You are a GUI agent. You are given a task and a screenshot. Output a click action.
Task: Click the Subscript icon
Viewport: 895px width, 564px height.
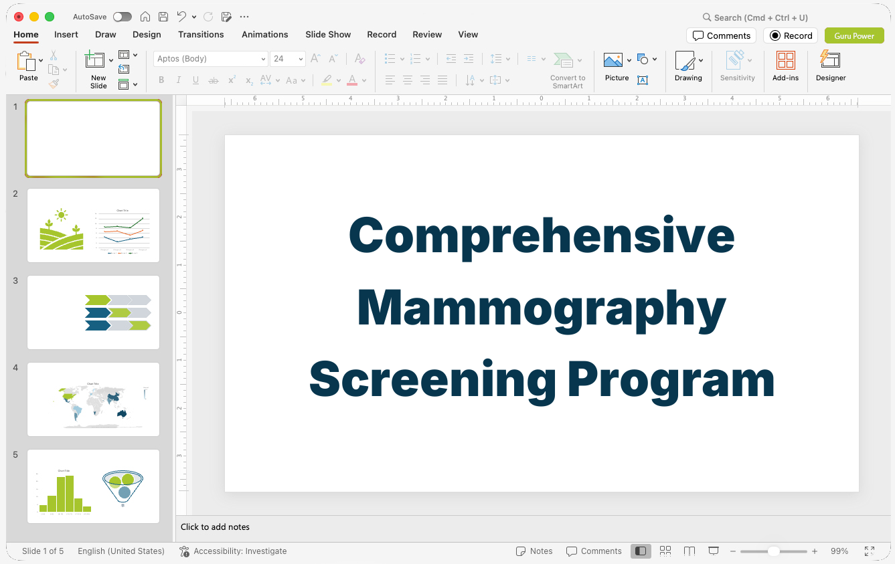(x=249, y=80)
